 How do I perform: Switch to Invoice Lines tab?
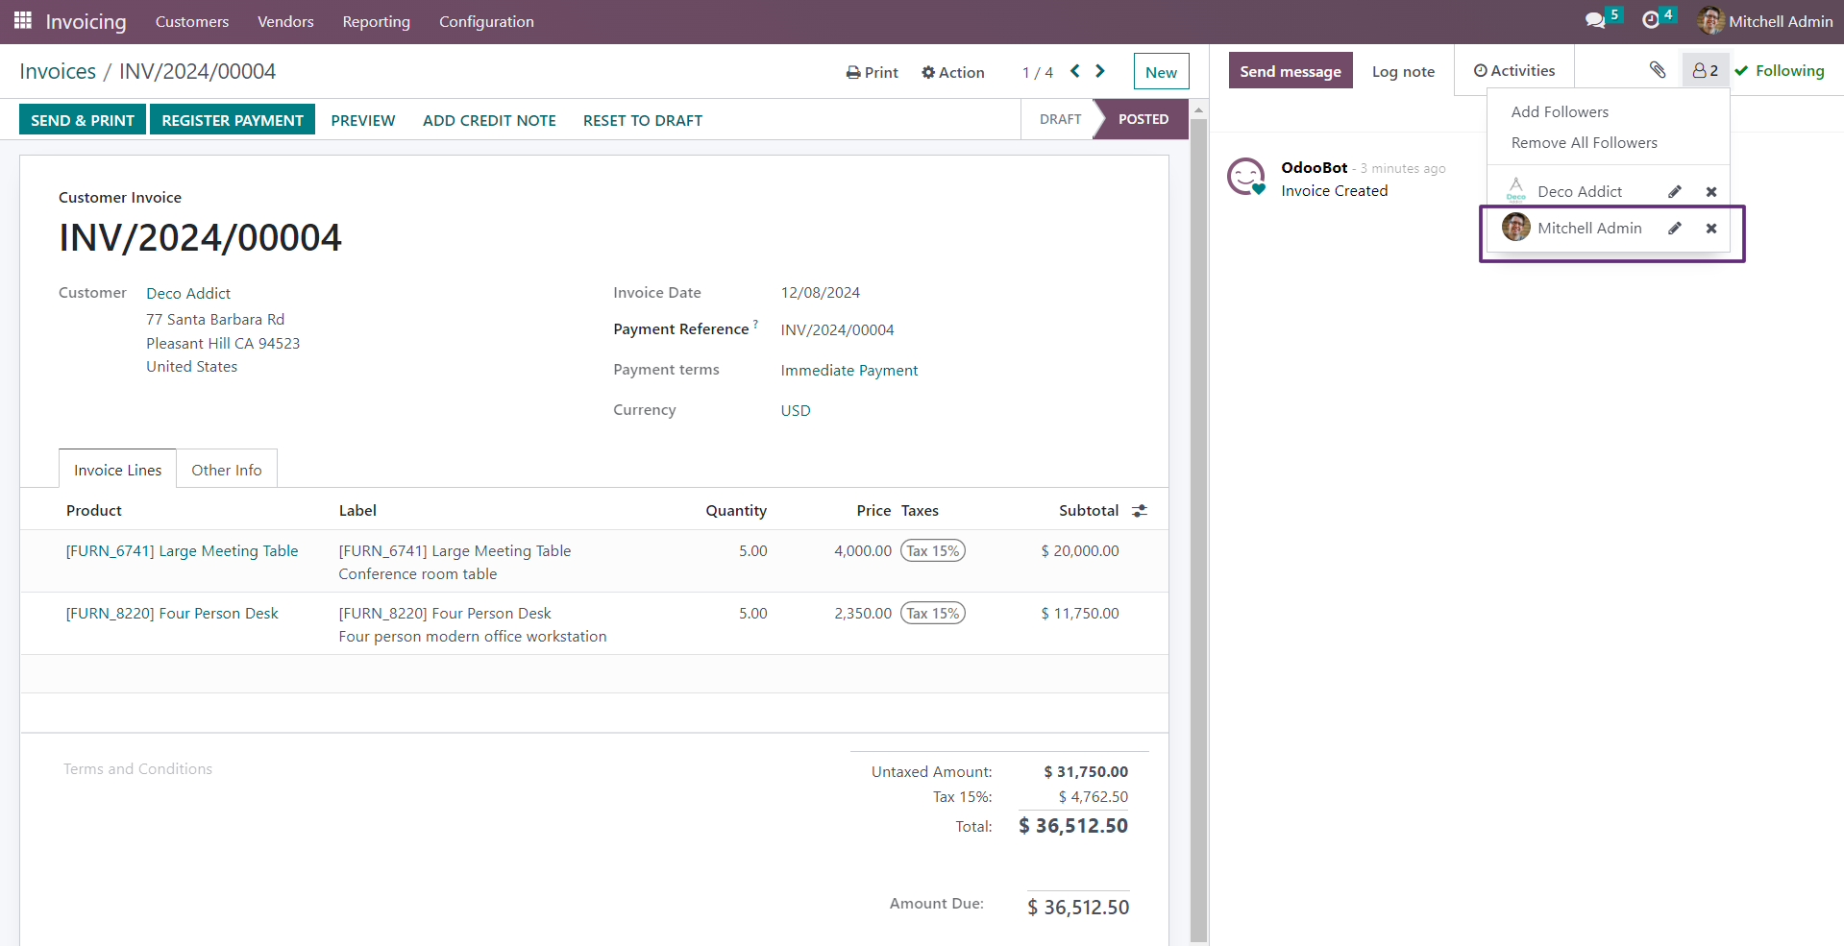pos(117,470)
